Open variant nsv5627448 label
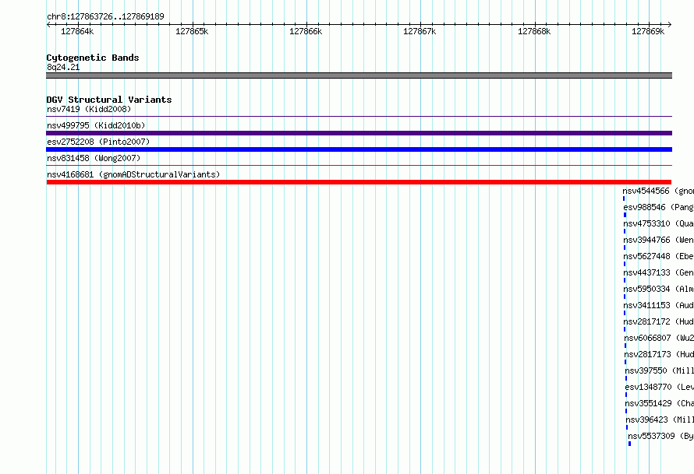Screen dimensions: 694x474 click(659, 256)
